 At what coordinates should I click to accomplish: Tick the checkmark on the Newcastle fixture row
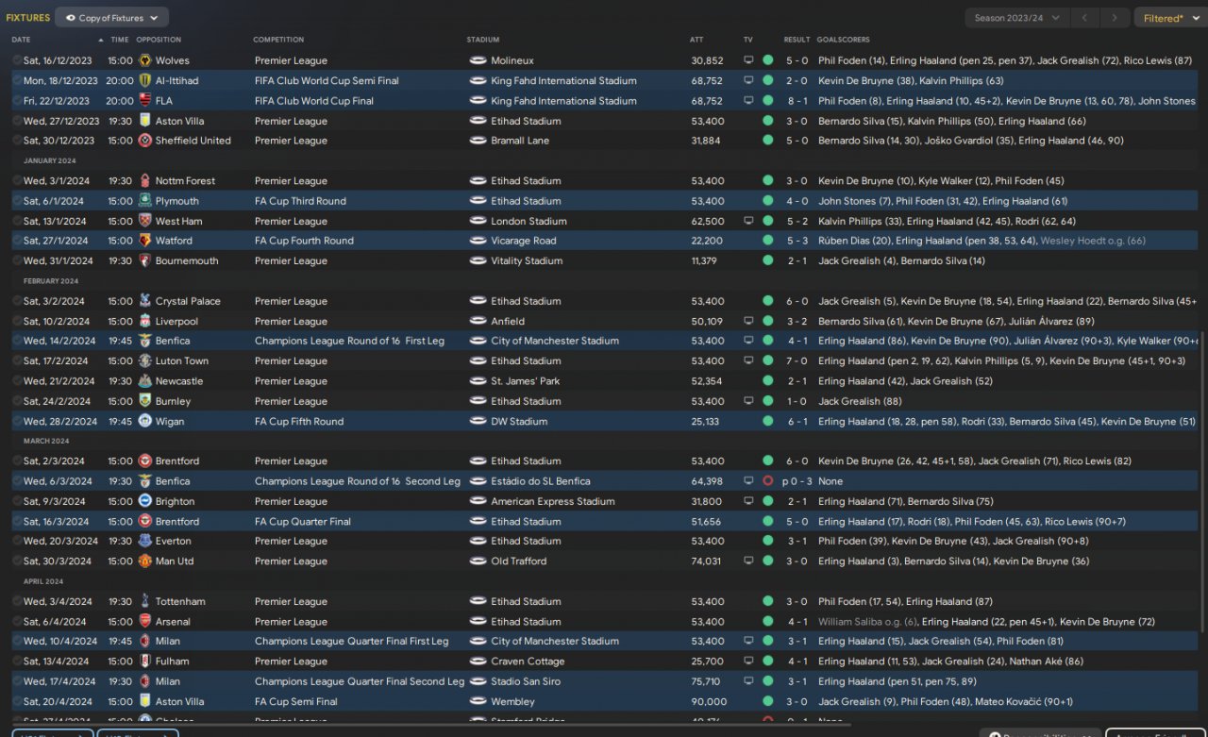pos(17,381)
